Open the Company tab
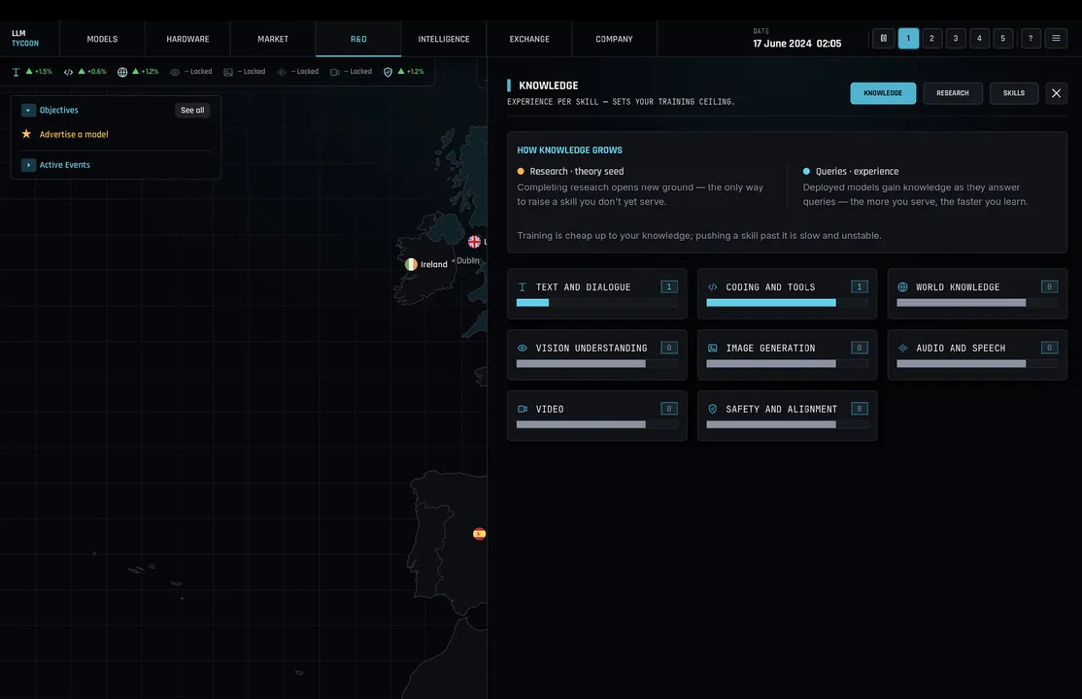This screenshot has height=699, width=1082. tap(614, 40)
